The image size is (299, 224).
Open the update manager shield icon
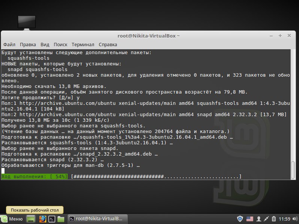(240, 219)
